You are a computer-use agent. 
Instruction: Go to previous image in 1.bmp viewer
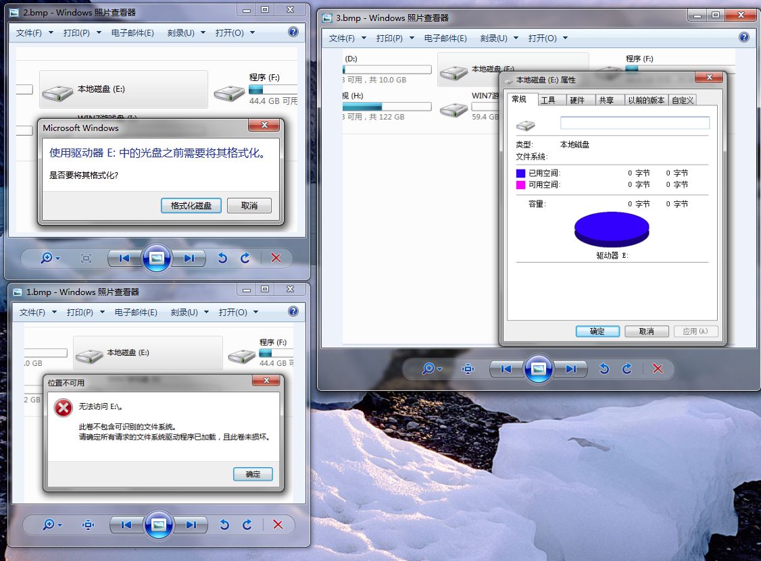(126, 524)
